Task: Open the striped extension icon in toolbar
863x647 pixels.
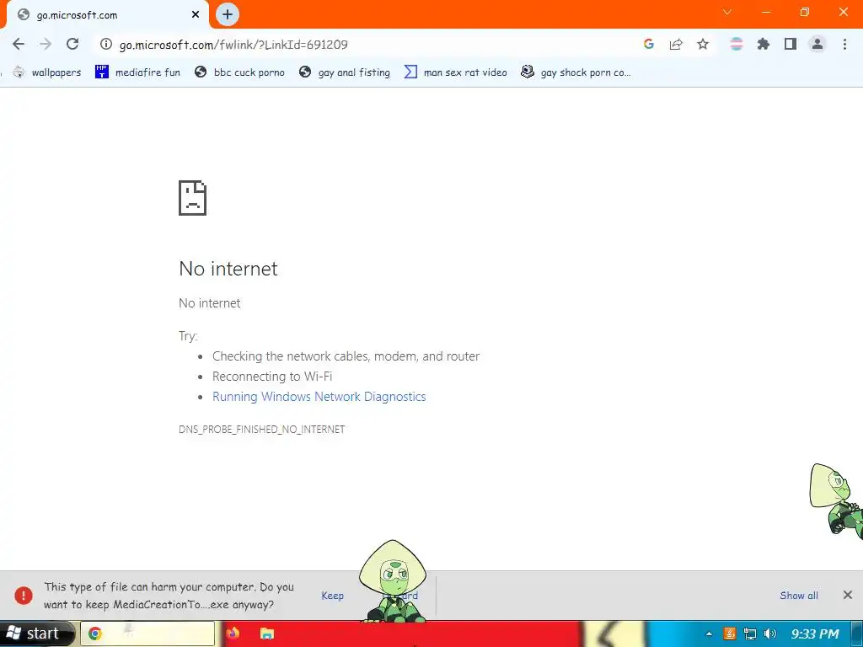Action: click(x=737, y=44)
